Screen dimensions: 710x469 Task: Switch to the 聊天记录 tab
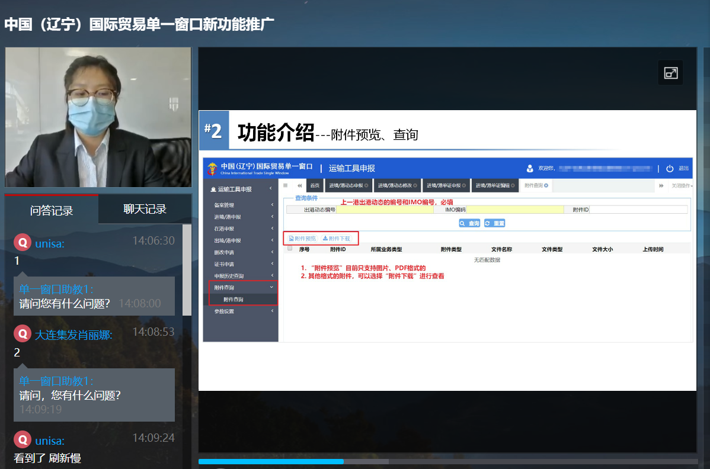pyautogui.click(x=145, y=209)
